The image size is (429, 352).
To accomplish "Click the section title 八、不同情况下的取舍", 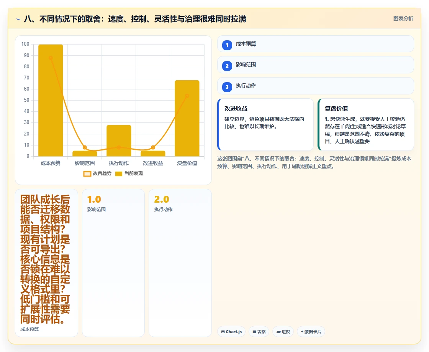I will (135, 19).
